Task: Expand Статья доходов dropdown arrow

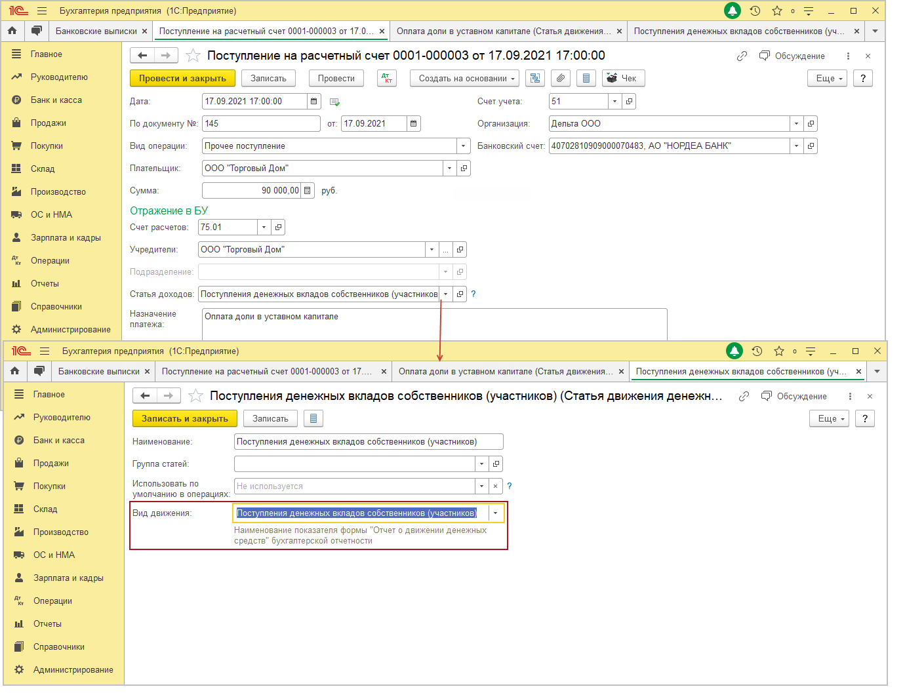Action: pyautogui.click(x=446, y=294)
